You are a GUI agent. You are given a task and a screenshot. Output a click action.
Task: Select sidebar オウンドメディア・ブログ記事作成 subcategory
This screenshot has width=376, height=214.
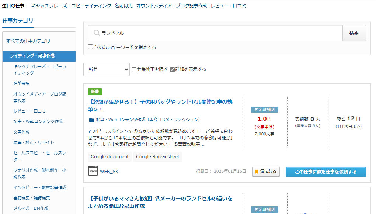(x=40, y=97)
